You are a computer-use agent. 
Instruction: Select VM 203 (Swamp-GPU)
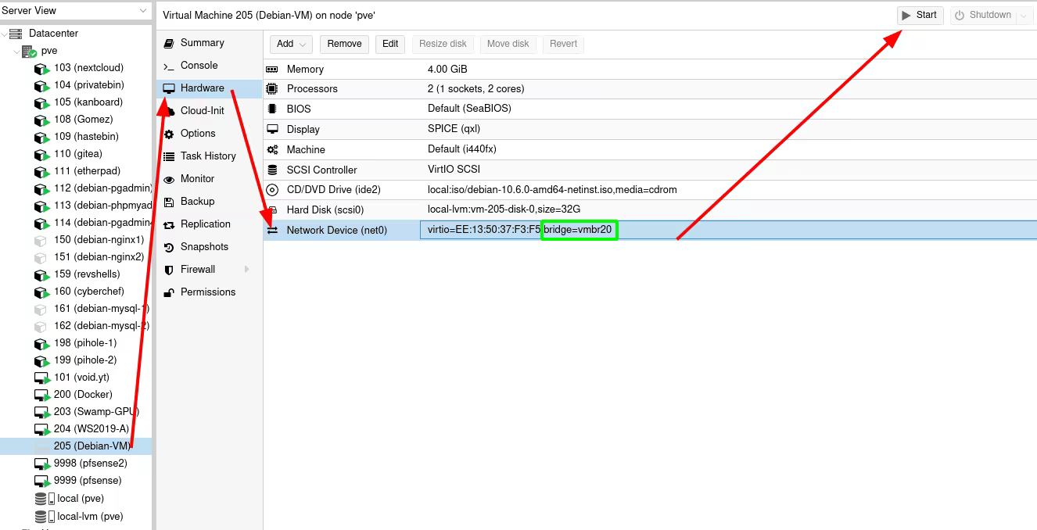(96, 412)
